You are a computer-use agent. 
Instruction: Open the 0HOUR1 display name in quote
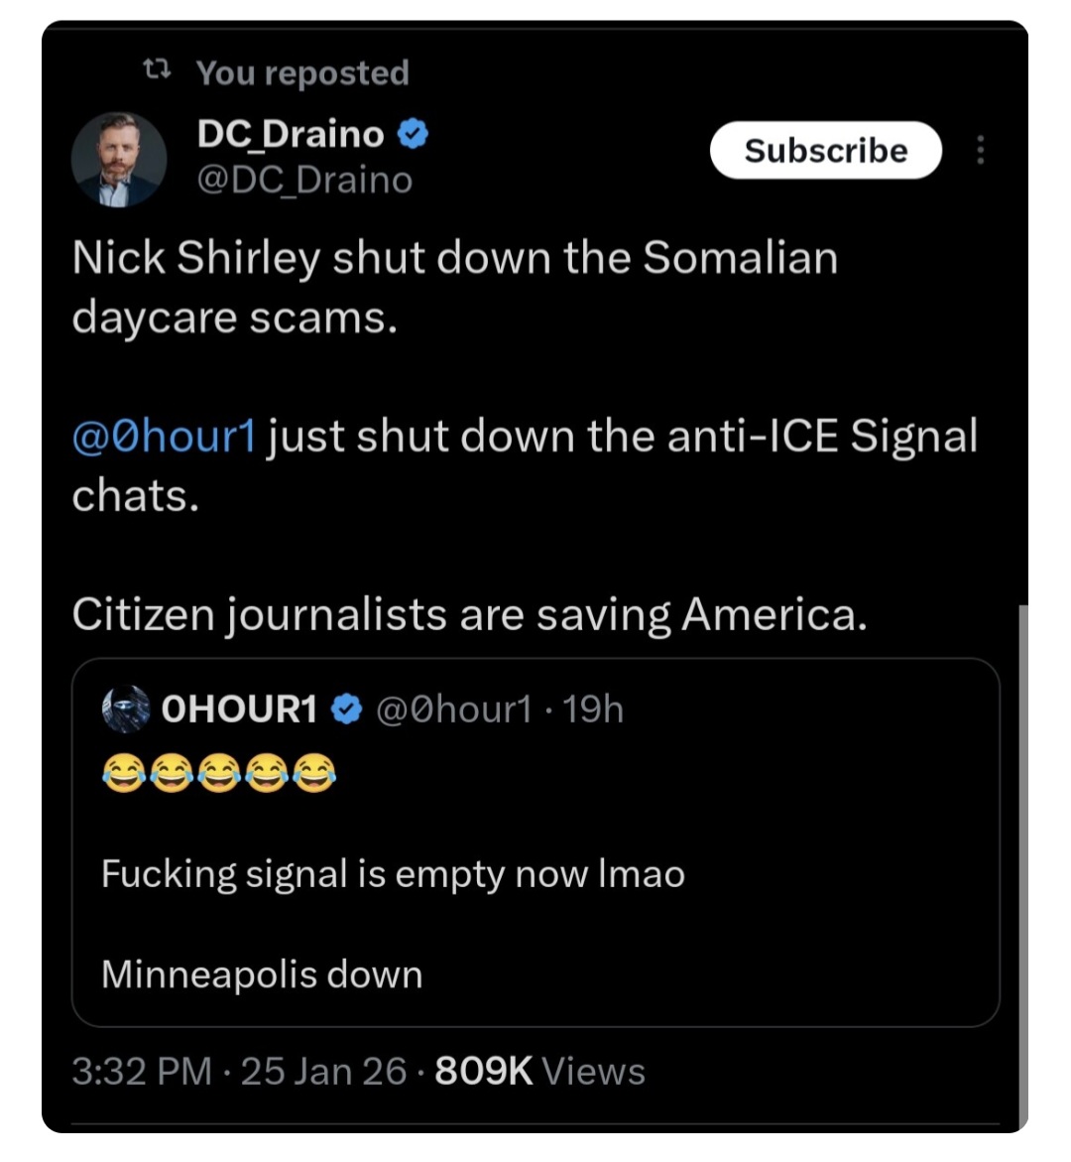(x=239, y=709)
